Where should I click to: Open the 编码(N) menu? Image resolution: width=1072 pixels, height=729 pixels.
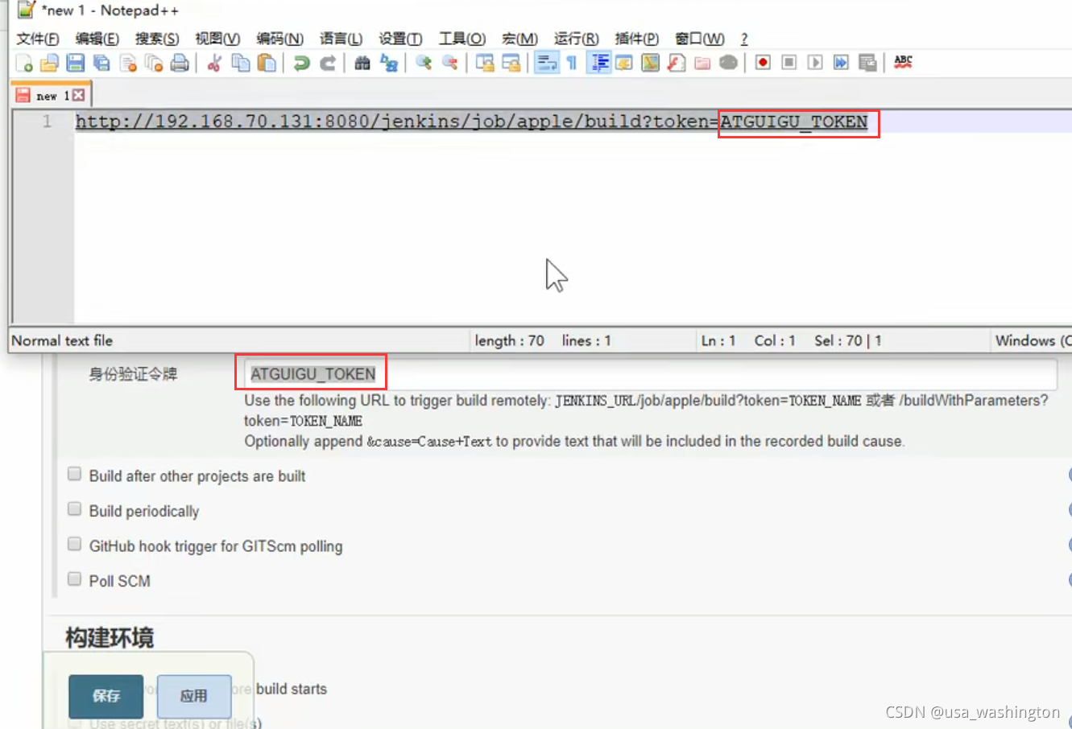(279, 39)
